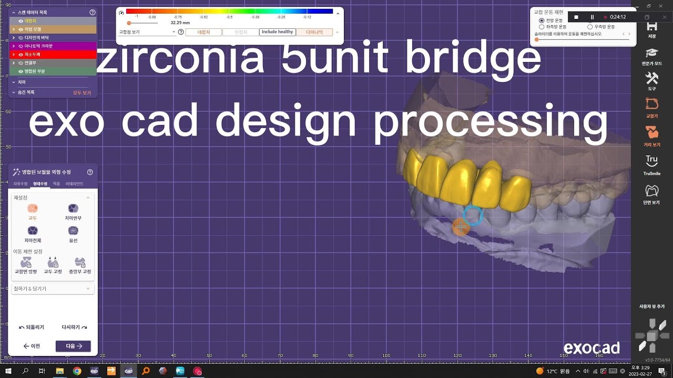Click 되돌리기 (Undo)

[x=32, y=327]
